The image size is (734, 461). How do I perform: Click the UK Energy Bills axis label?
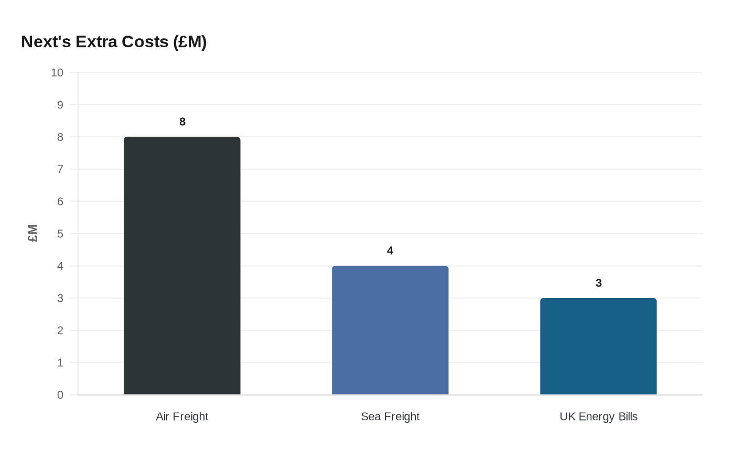598,416
